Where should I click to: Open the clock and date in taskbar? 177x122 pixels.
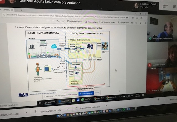(137, 95)
